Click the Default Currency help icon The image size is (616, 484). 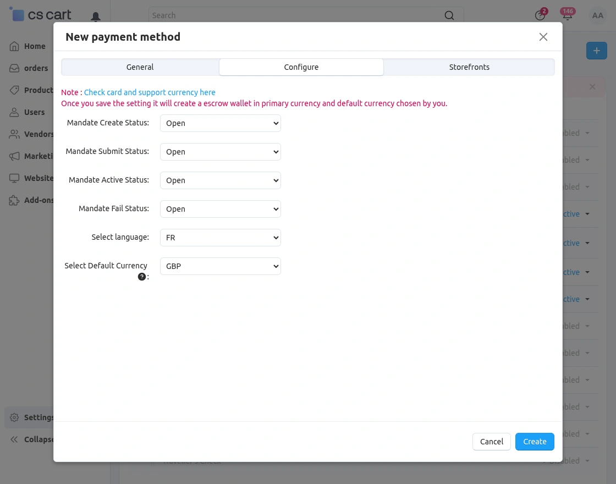click(142, 277)
